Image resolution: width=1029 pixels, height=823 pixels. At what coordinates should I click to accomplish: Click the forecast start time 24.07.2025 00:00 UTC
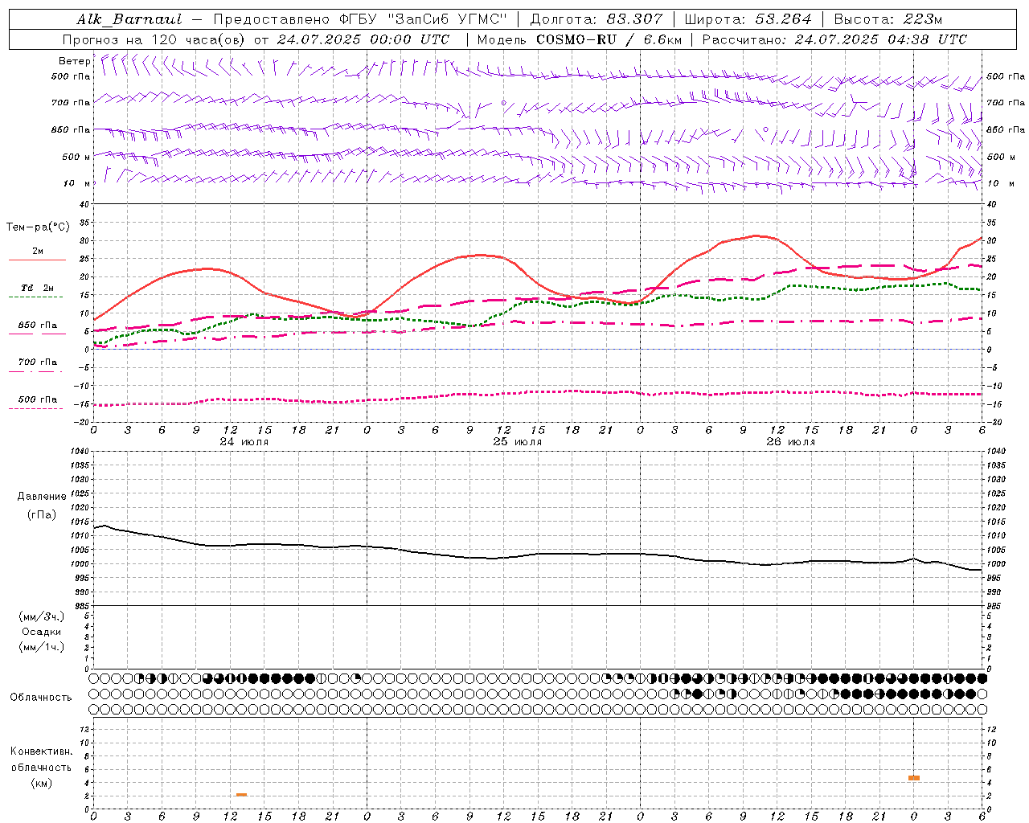coord(363,39)
